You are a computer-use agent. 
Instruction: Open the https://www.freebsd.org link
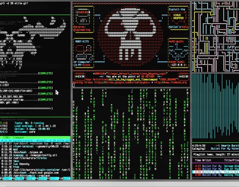(170, 83)
